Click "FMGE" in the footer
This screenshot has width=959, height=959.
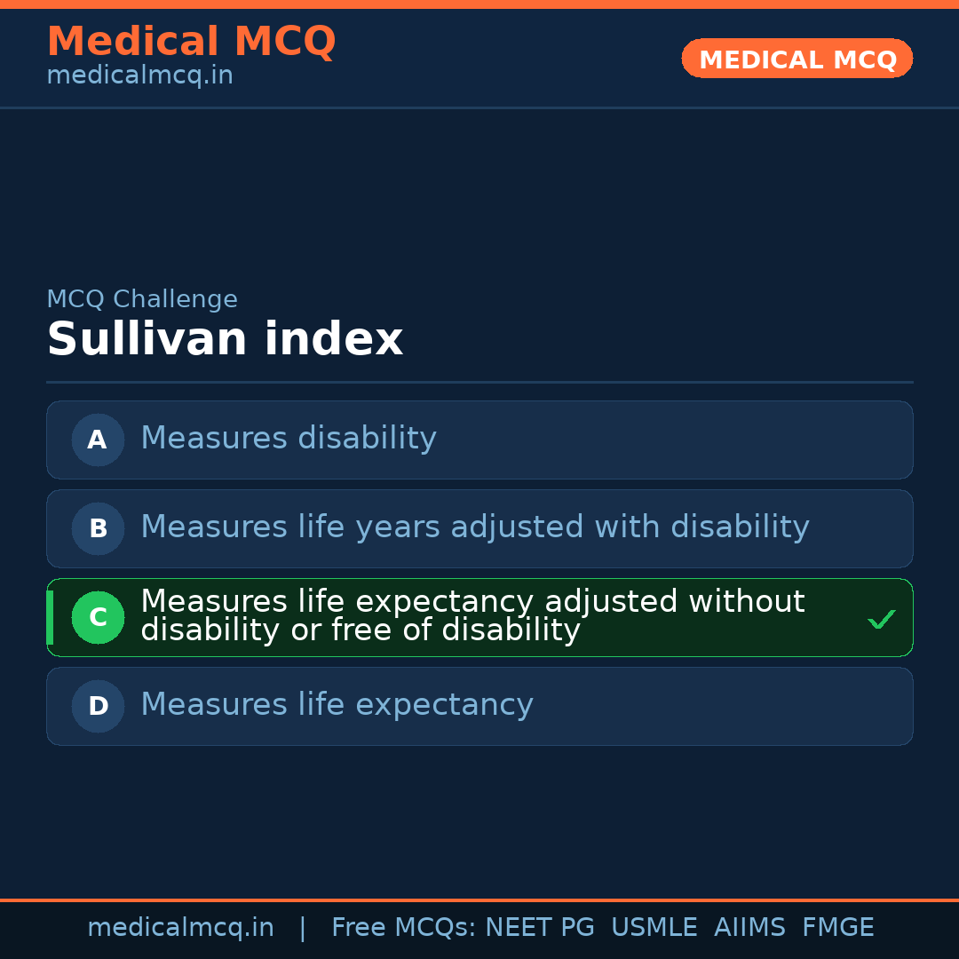click(x=837, y=928)
